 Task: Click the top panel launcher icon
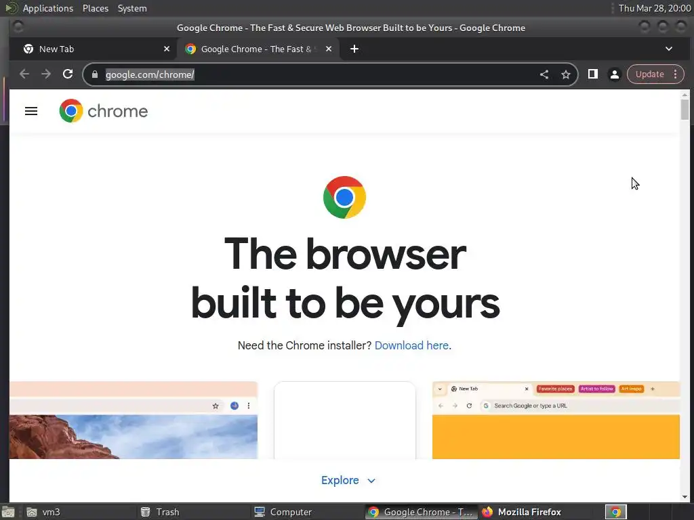click(x=11, y=8)
